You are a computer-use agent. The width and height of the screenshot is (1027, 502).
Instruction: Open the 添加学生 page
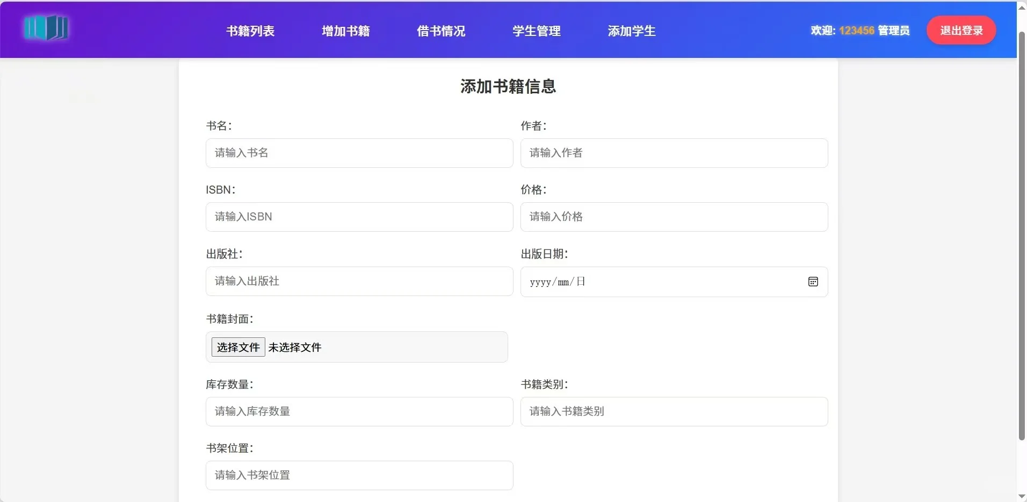pyautogui.click(x=631, y=31)
